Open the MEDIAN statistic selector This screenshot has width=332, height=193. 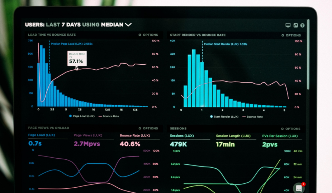(x=112, y=25)
